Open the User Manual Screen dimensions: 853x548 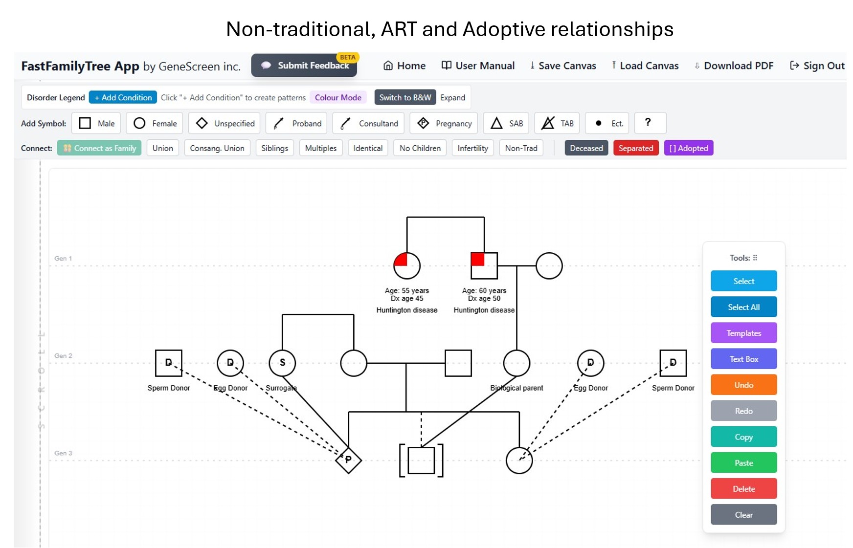[478, 66]
